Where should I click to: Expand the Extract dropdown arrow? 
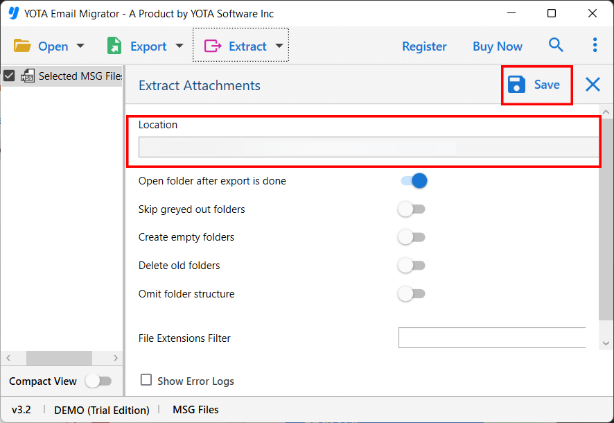tap(279, 46)
